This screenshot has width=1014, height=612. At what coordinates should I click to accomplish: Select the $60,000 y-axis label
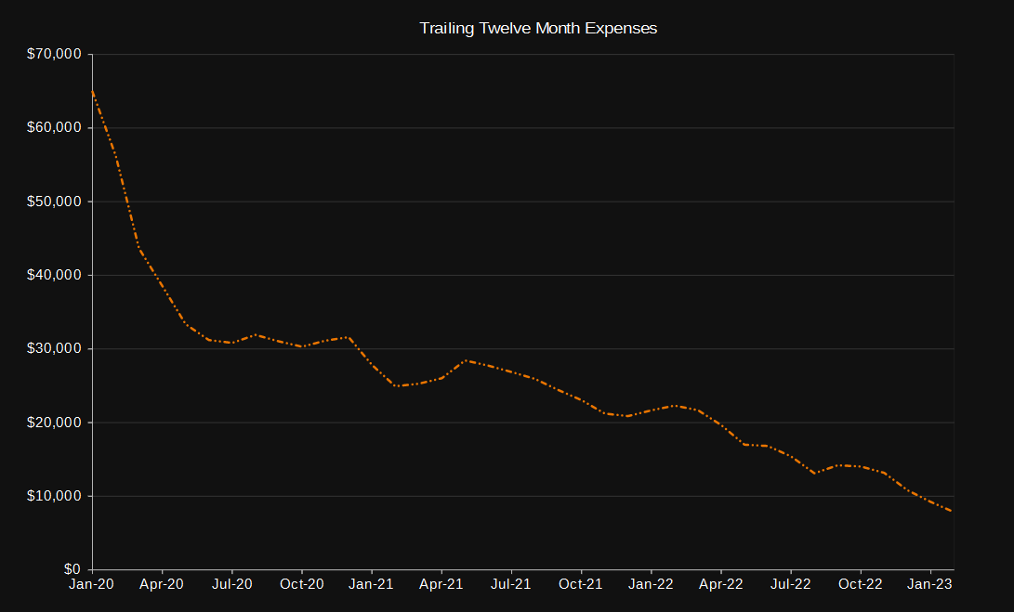point(54,127)
